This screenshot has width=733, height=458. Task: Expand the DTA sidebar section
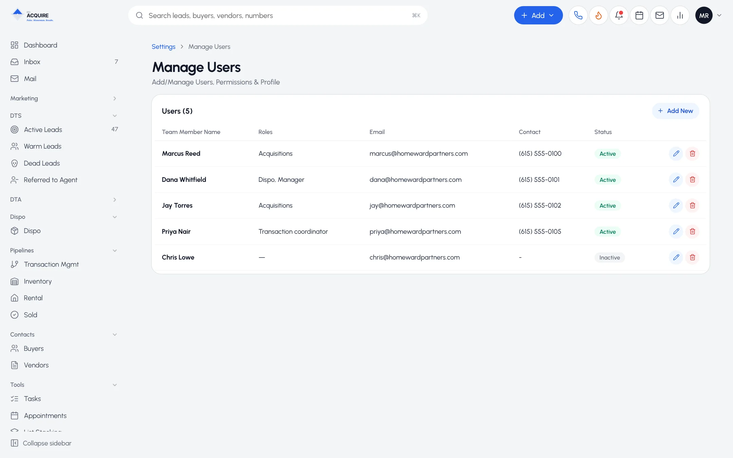[63, 199]
